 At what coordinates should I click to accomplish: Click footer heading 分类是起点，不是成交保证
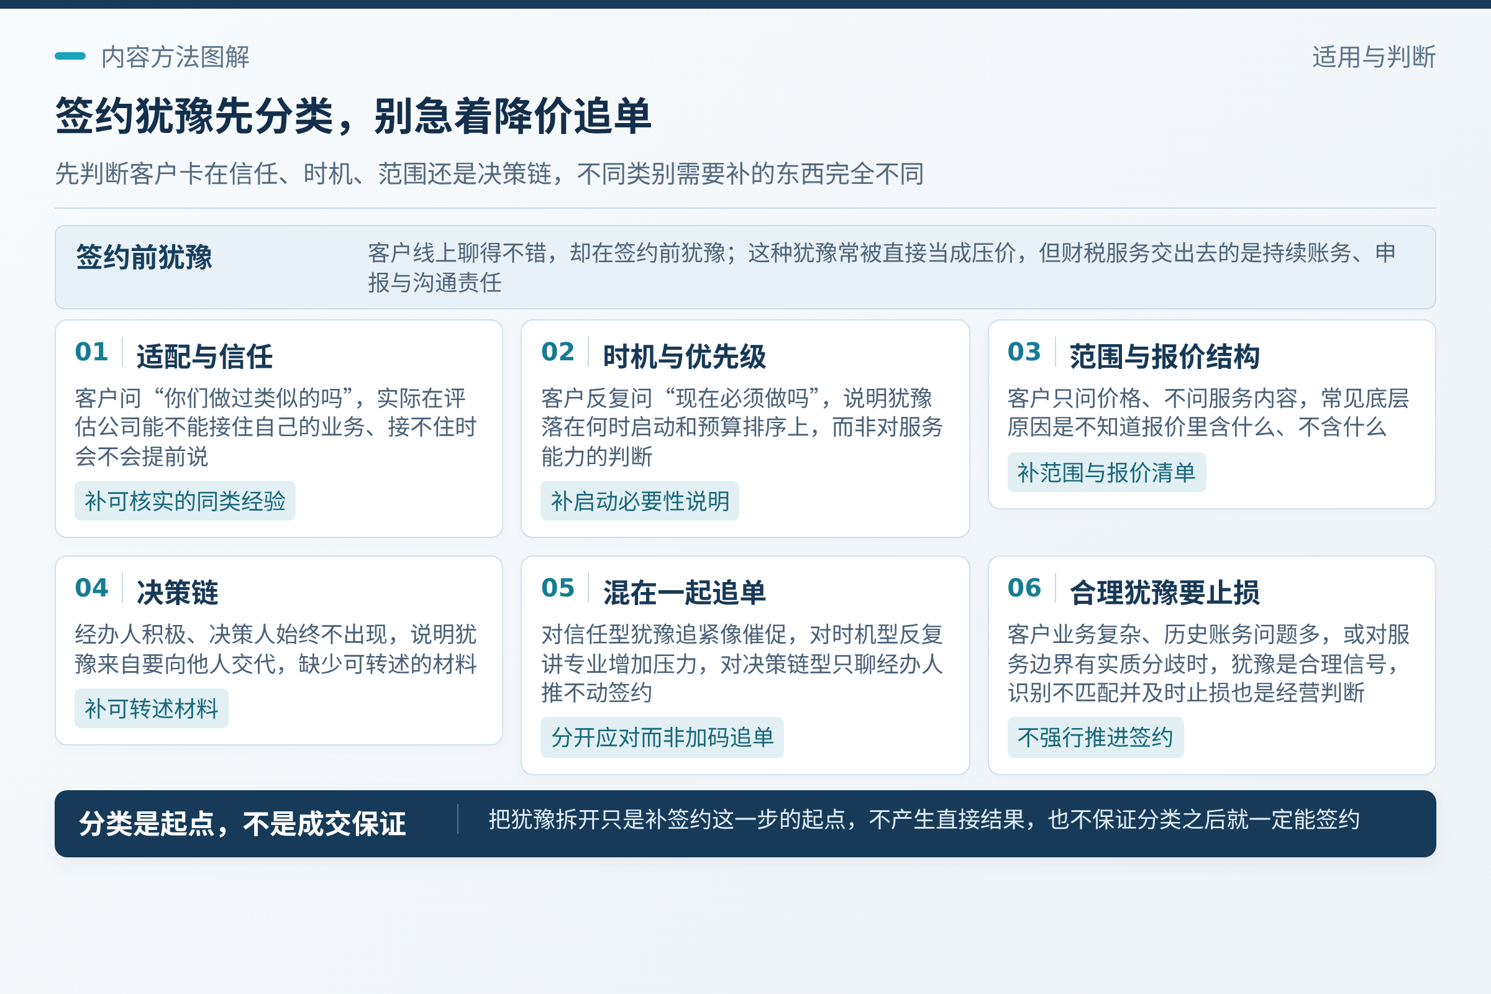[242, 824]
